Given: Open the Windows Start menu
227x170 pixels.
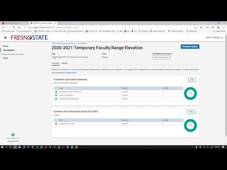Looking at the screenshot, I should pyautogui.click(x=2, y=147).
